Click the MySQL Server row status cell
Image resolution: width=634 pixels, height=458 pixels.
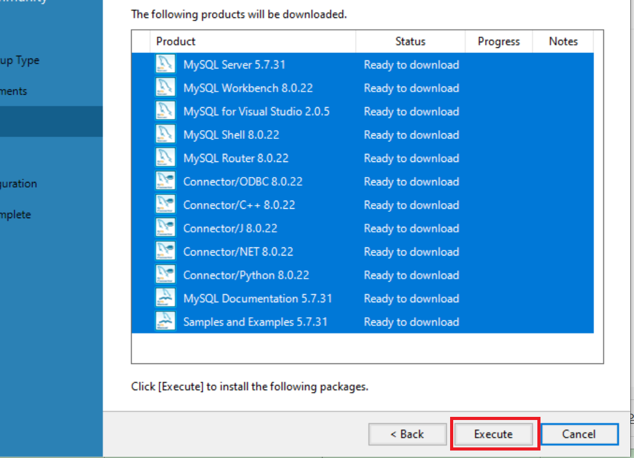(411, 65)
